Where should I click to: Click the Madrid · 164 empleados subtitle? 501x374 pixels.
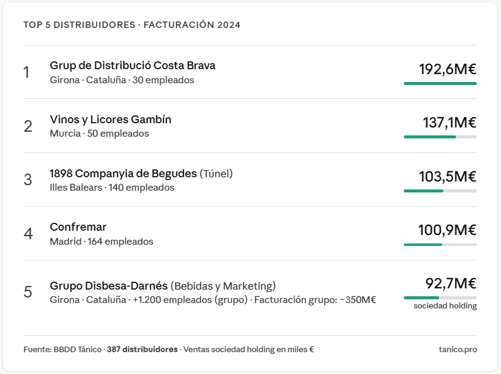click(x=101, y=242)
